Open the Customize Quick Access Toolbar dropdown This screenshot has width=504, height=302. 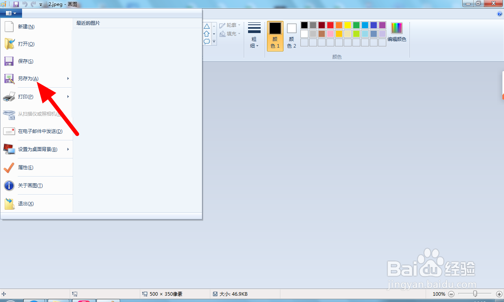41,5
